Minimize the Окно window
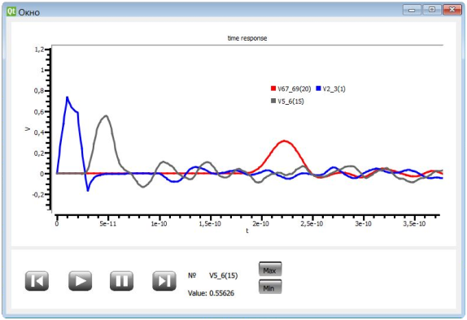 [412, 10]
